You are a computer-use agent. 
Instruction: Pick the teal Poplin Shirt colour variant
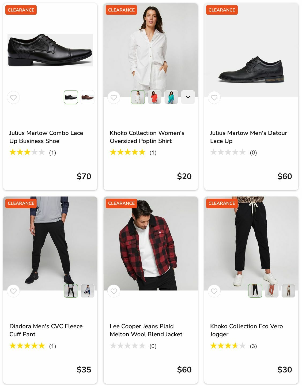[x=171, y=97]
